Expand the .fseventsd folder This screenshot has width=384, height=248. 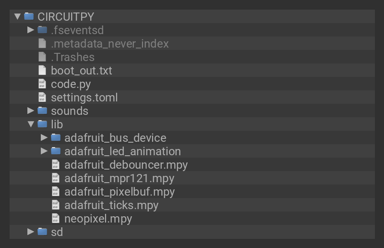coord(31,30)
